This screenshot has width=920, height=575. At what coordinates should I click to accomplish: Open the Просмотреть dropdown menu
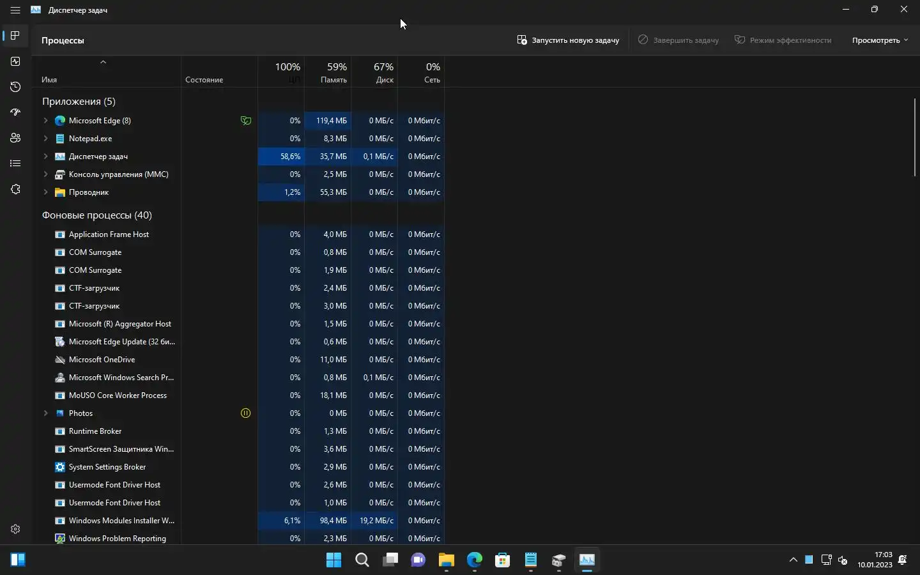click(x=880, y=40)
